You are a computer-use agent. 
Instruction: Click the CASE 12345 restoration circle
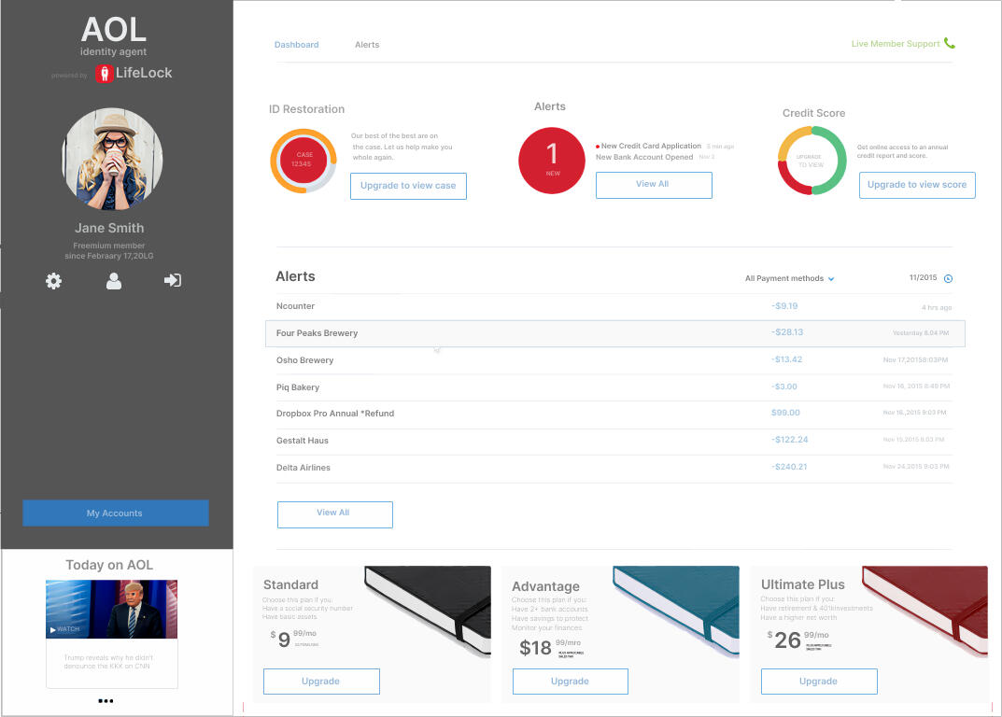303,161
